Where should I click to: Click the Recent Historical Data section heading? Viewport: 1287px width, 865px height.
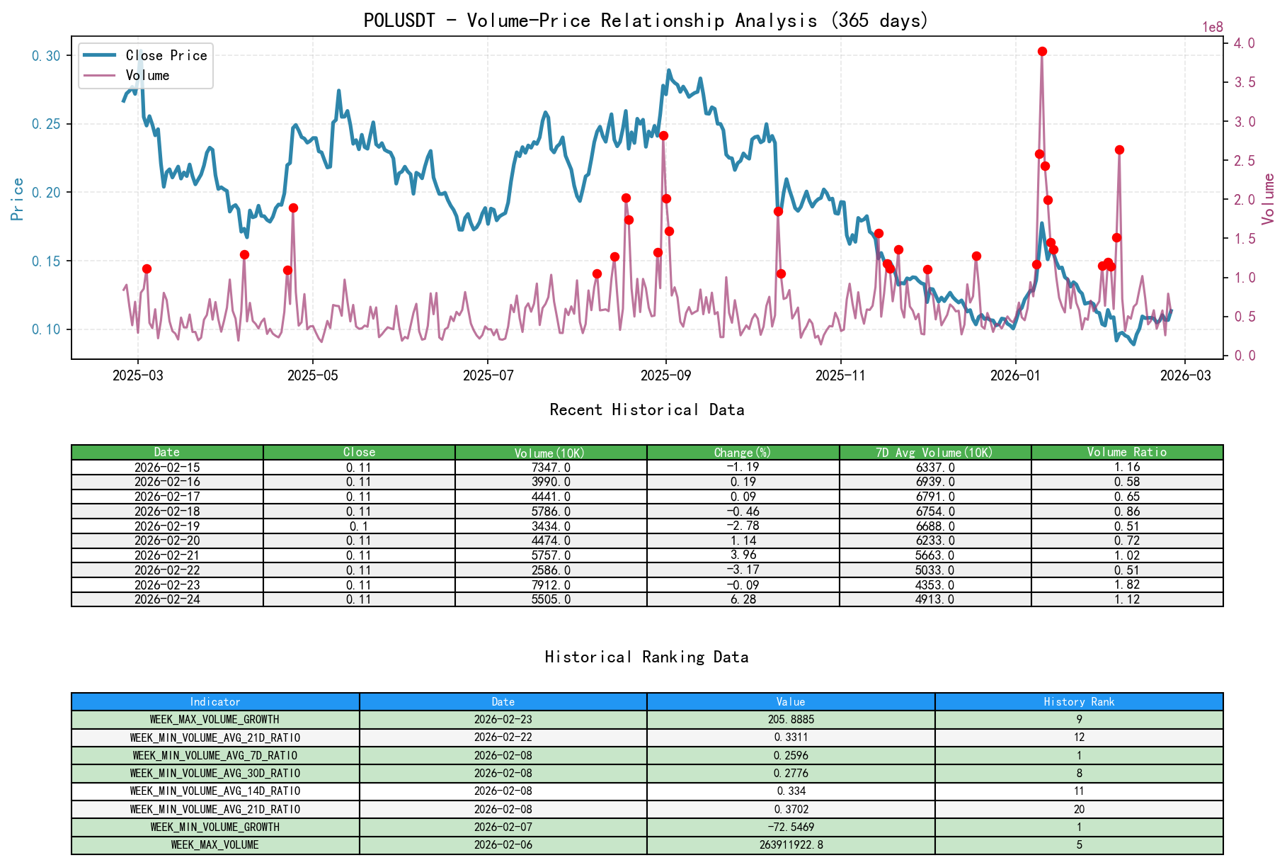point(646,409)
